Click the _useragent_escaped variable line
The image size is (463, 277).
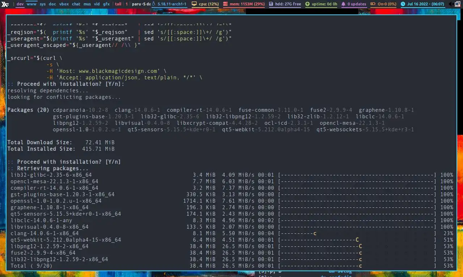(74, 45)
